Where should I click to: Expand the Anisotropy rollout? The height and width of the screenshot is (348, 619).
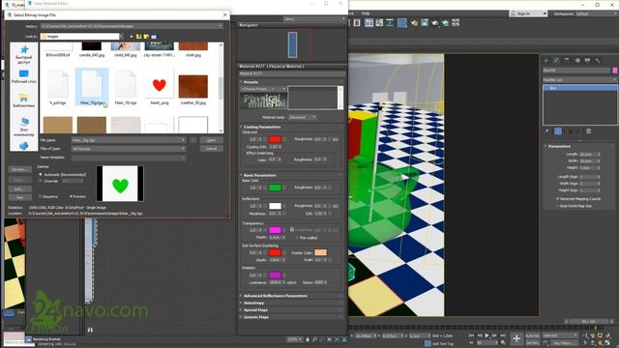click(x=253, y=303)
